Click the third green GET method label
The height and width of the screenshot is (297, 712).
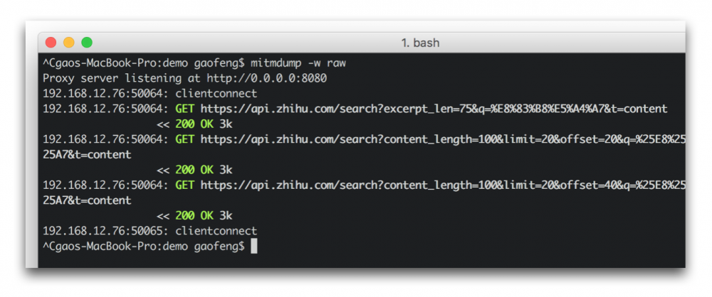click(184, 185)
